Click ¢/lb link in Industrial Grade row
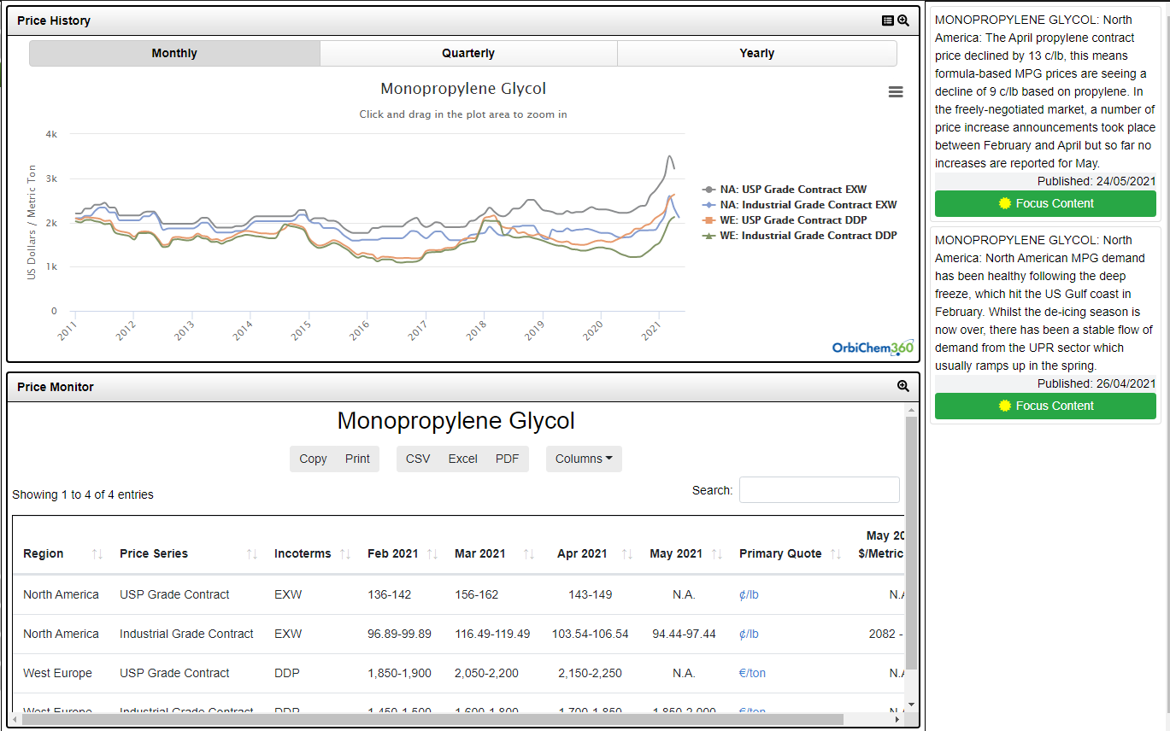The width and height of the screenshot is (1170, 731). point(749,634)
